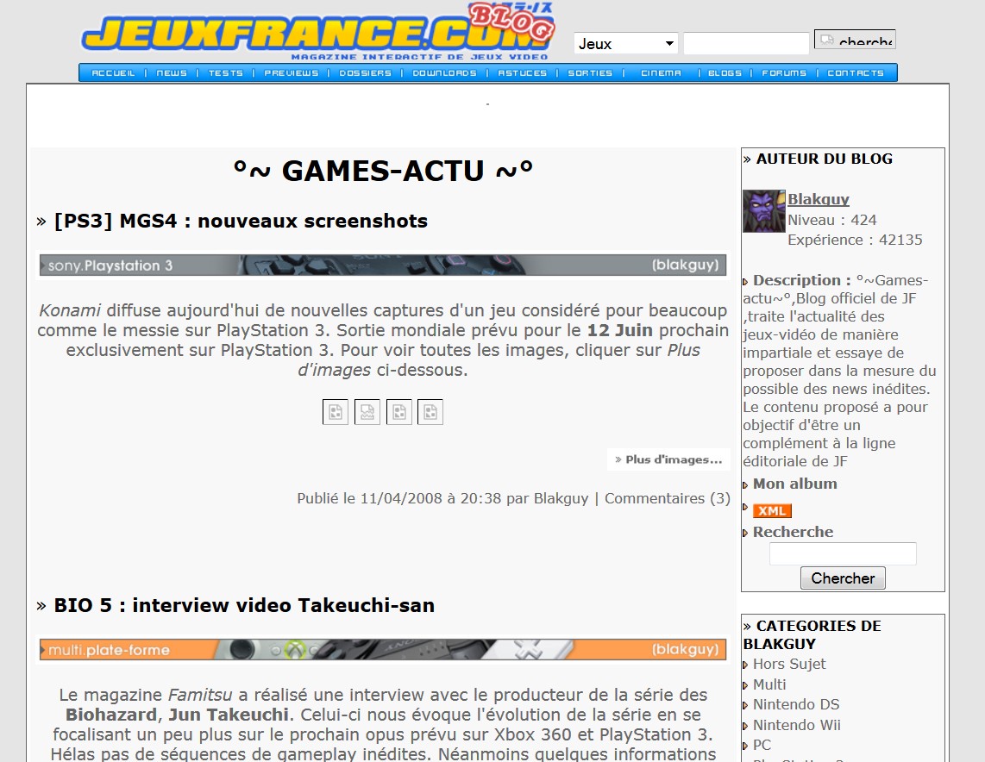Focus the sidebar Recherche input field
This screenshot has height=762, width=985.
click(x=843, y=553)
